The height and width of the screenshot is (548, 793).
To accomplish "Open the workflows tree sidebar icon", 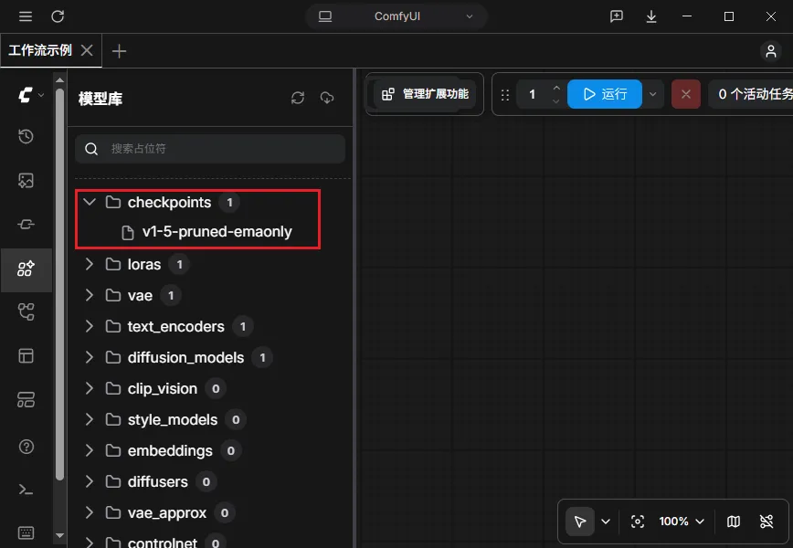I will (x=26, y=312).
